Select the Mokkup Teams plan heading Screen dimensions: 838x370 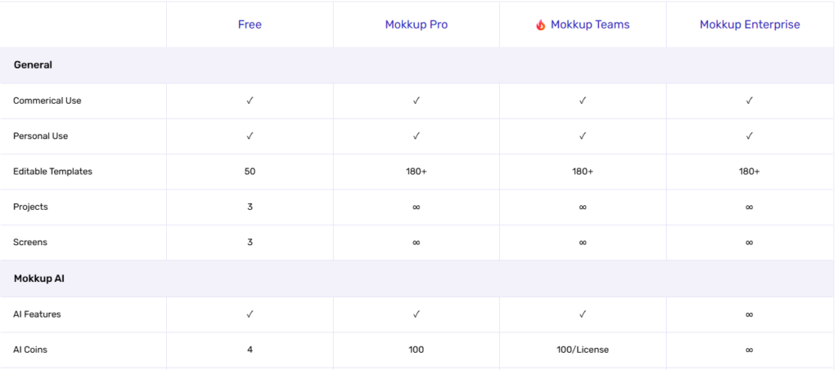[589, 25]
